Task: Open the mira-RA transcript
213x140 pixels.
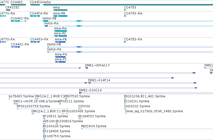Action: 61,31
